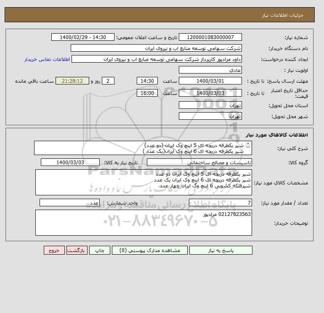Screen dimensions: 324x313
Task: Click the item specifications text area
Action: click(x=143, y=182)
